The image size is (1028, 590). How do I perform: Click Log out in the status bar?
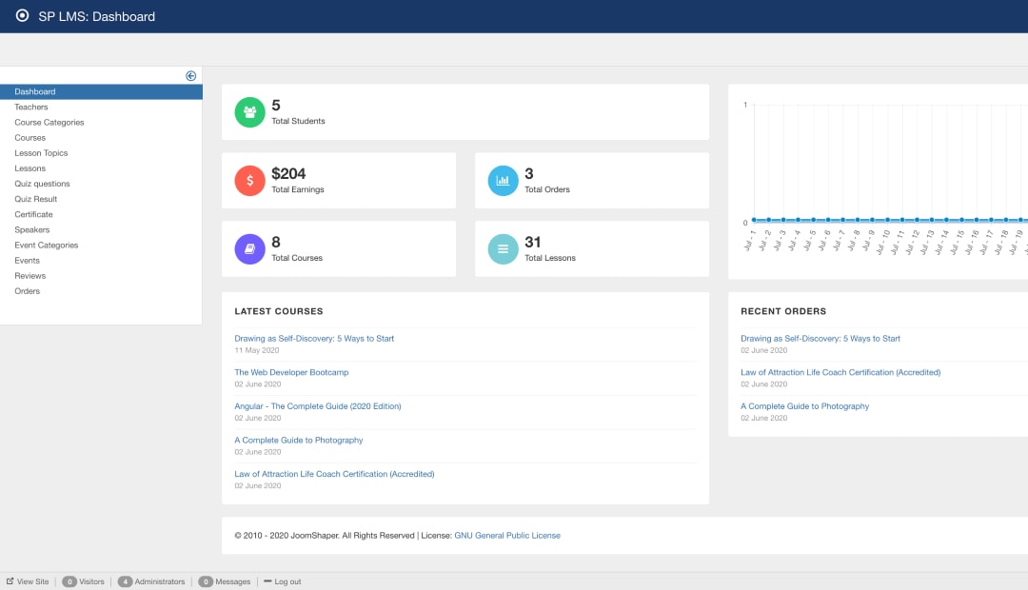coord(287,581)
